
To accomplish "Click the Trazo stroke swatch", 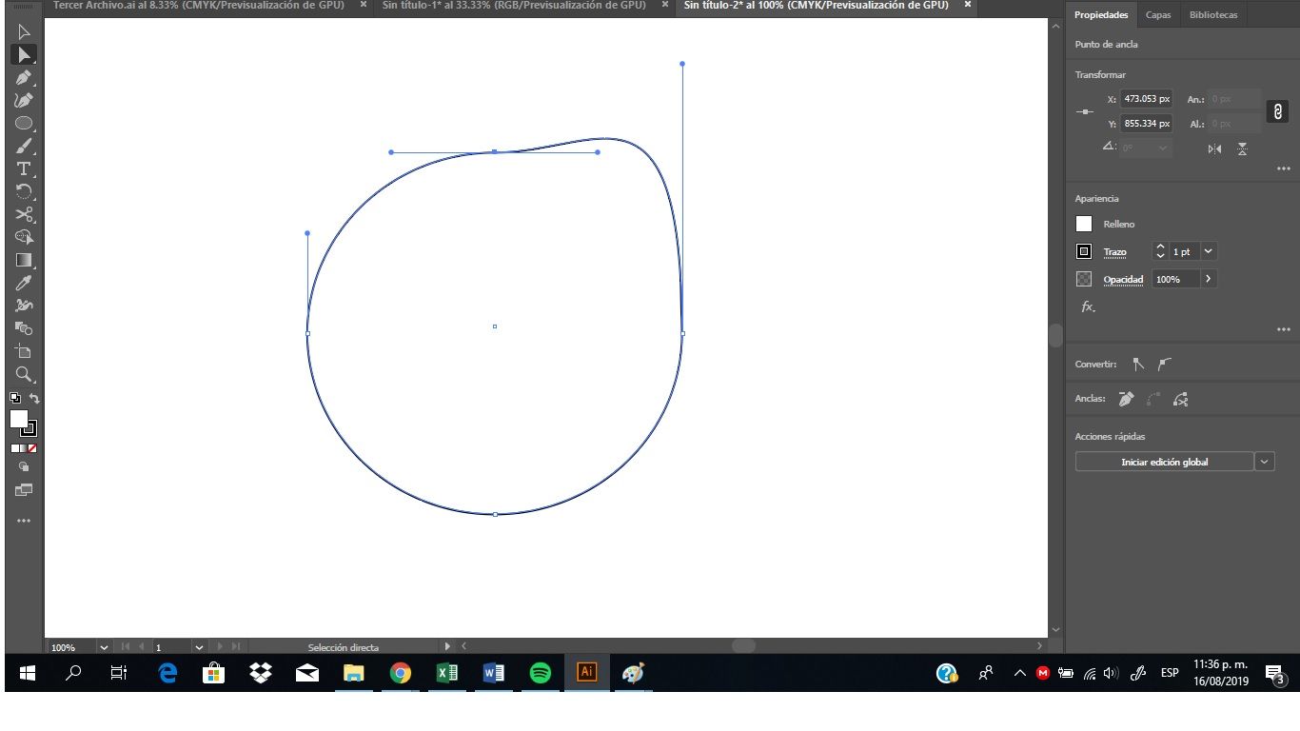I will click(1084, 251).
